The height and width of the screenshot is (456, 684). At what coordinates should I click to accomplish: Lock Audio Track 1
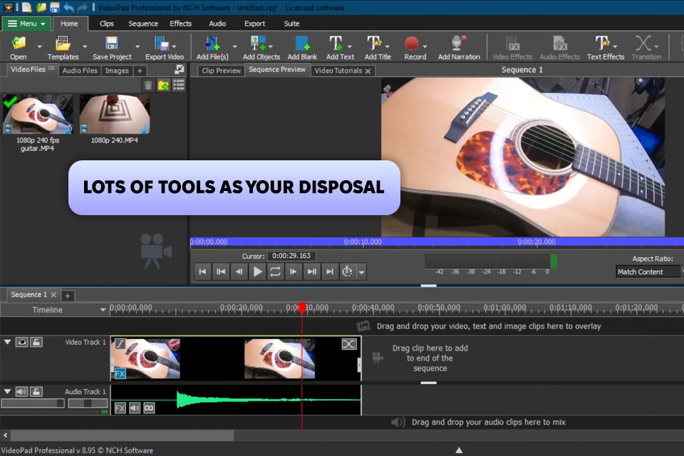tap(36, 391)
